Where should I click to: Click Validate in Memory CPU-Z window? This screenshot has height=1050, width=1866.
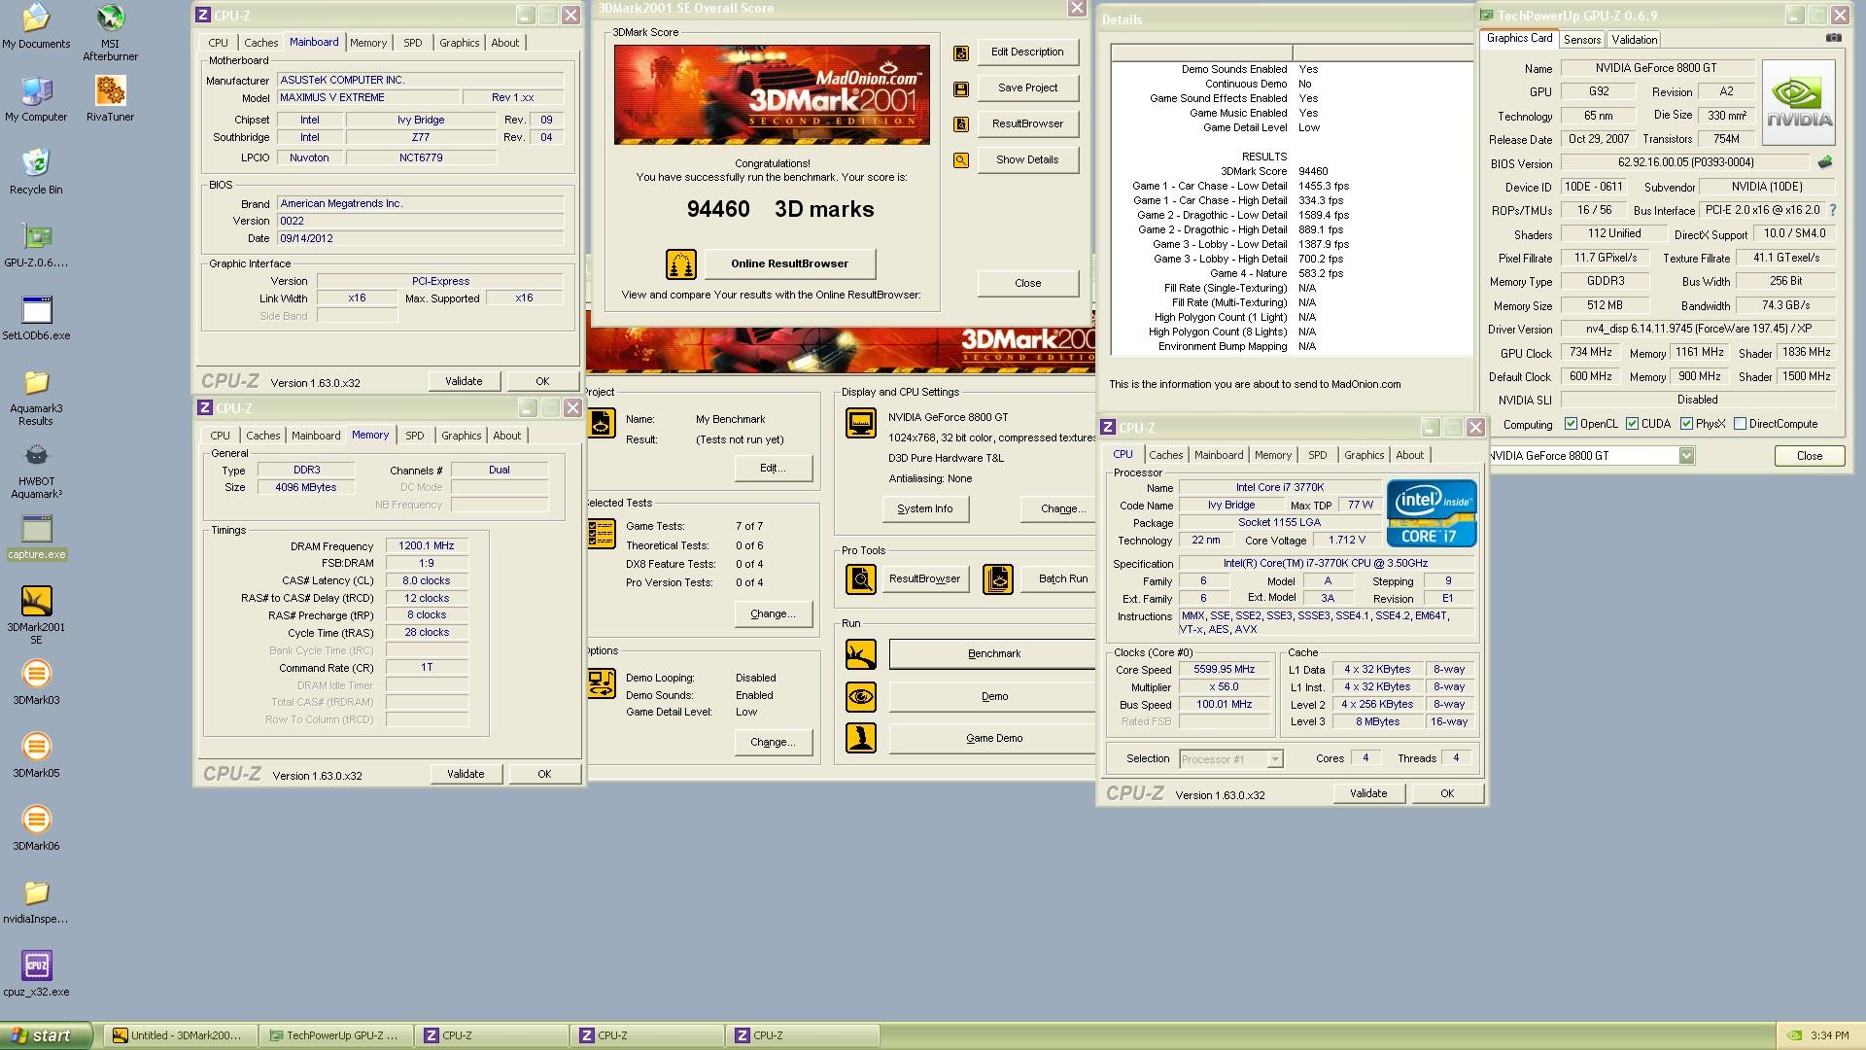tap(465, 774)
